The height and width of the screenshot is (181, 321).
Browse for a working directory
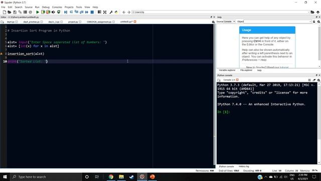tap(312, 12)
